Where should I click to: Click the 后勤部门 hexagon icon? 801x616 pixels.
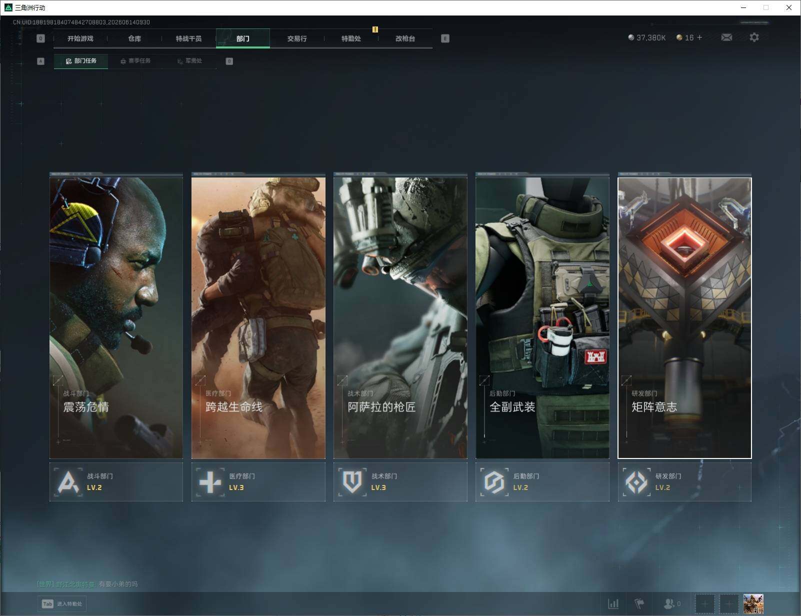coord(494,482)
